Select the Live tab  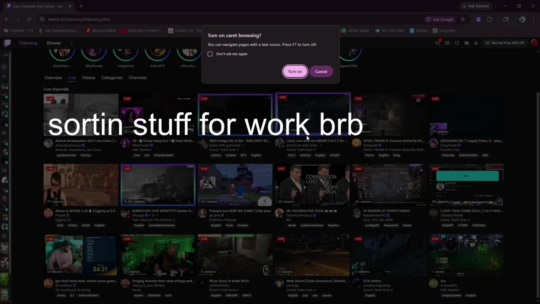pyautogui.click(x=72, y=78)
